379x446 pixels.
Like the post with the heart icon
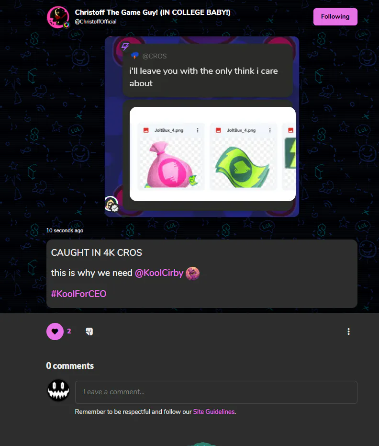(x=55, y=332)
